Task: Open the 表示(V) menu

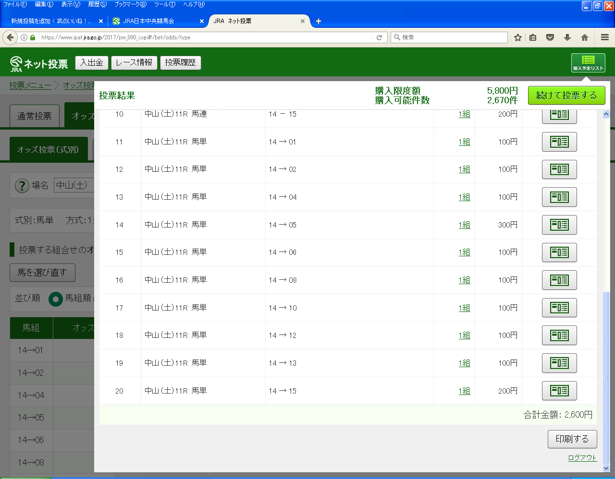Action: (x=71, y=4)
